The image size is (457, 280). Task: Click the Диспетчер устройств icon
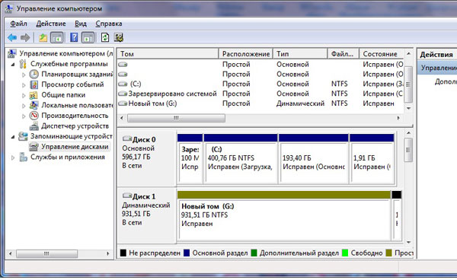point(34,126)
